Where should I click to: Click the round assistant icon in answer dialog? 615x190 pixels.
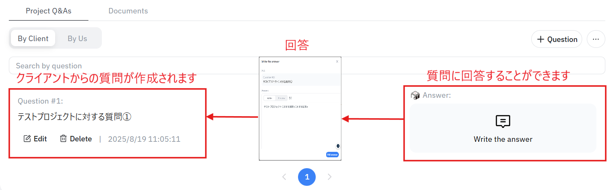click(338, 146)
